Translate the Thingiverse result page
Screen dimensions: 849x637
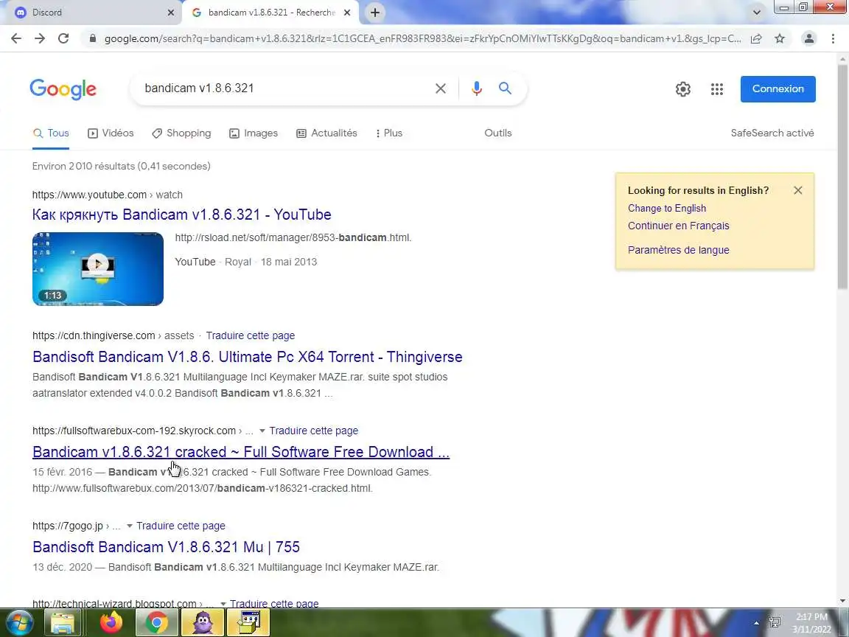click(250, 336)
